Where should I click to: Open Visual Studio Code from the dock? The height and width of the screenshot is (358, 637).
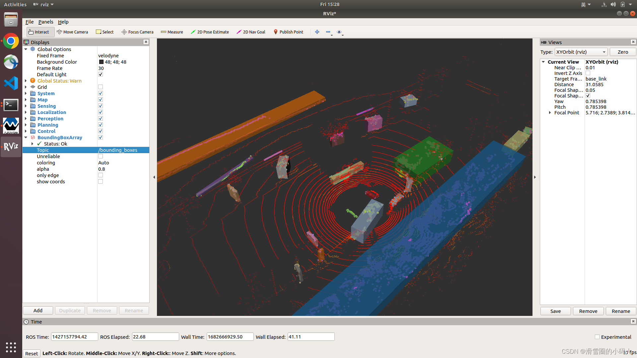click(x=11, y=83)
